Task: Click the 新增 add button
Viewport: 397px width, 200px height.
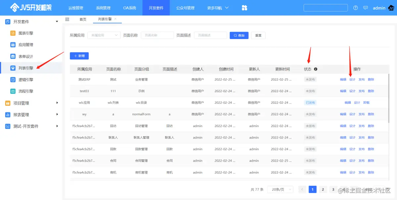Action: pos(79,56)
